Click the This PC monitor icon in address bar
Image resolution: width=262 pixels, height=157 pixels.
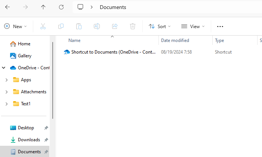tap(80, 7)
